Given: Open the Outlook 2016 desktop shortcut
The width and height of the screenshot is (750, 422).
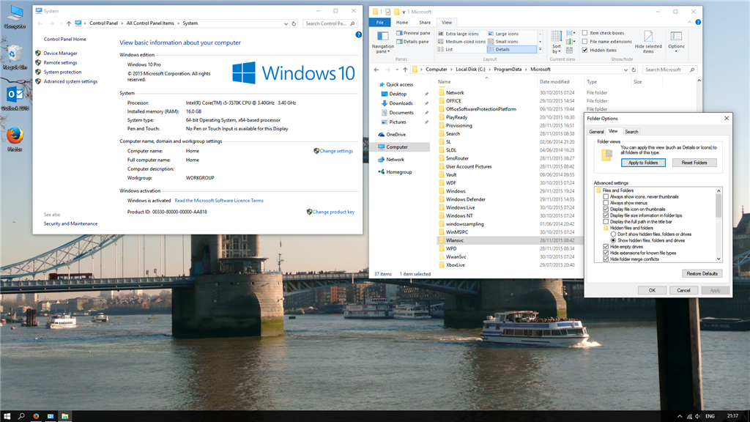Looking at the screenshot, I should coord(15,98).
